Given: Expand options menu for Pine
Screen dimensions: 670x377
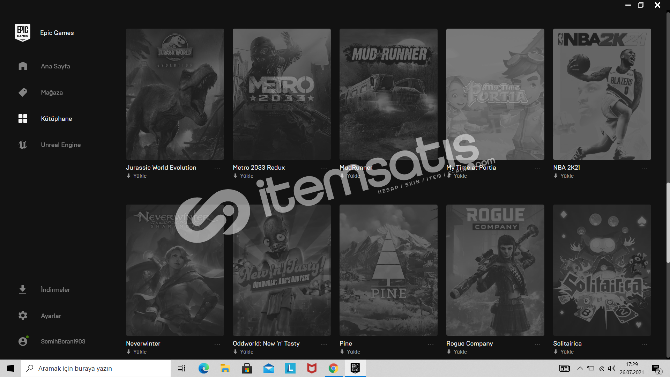Looking at the screenshot, I should 431,345.
